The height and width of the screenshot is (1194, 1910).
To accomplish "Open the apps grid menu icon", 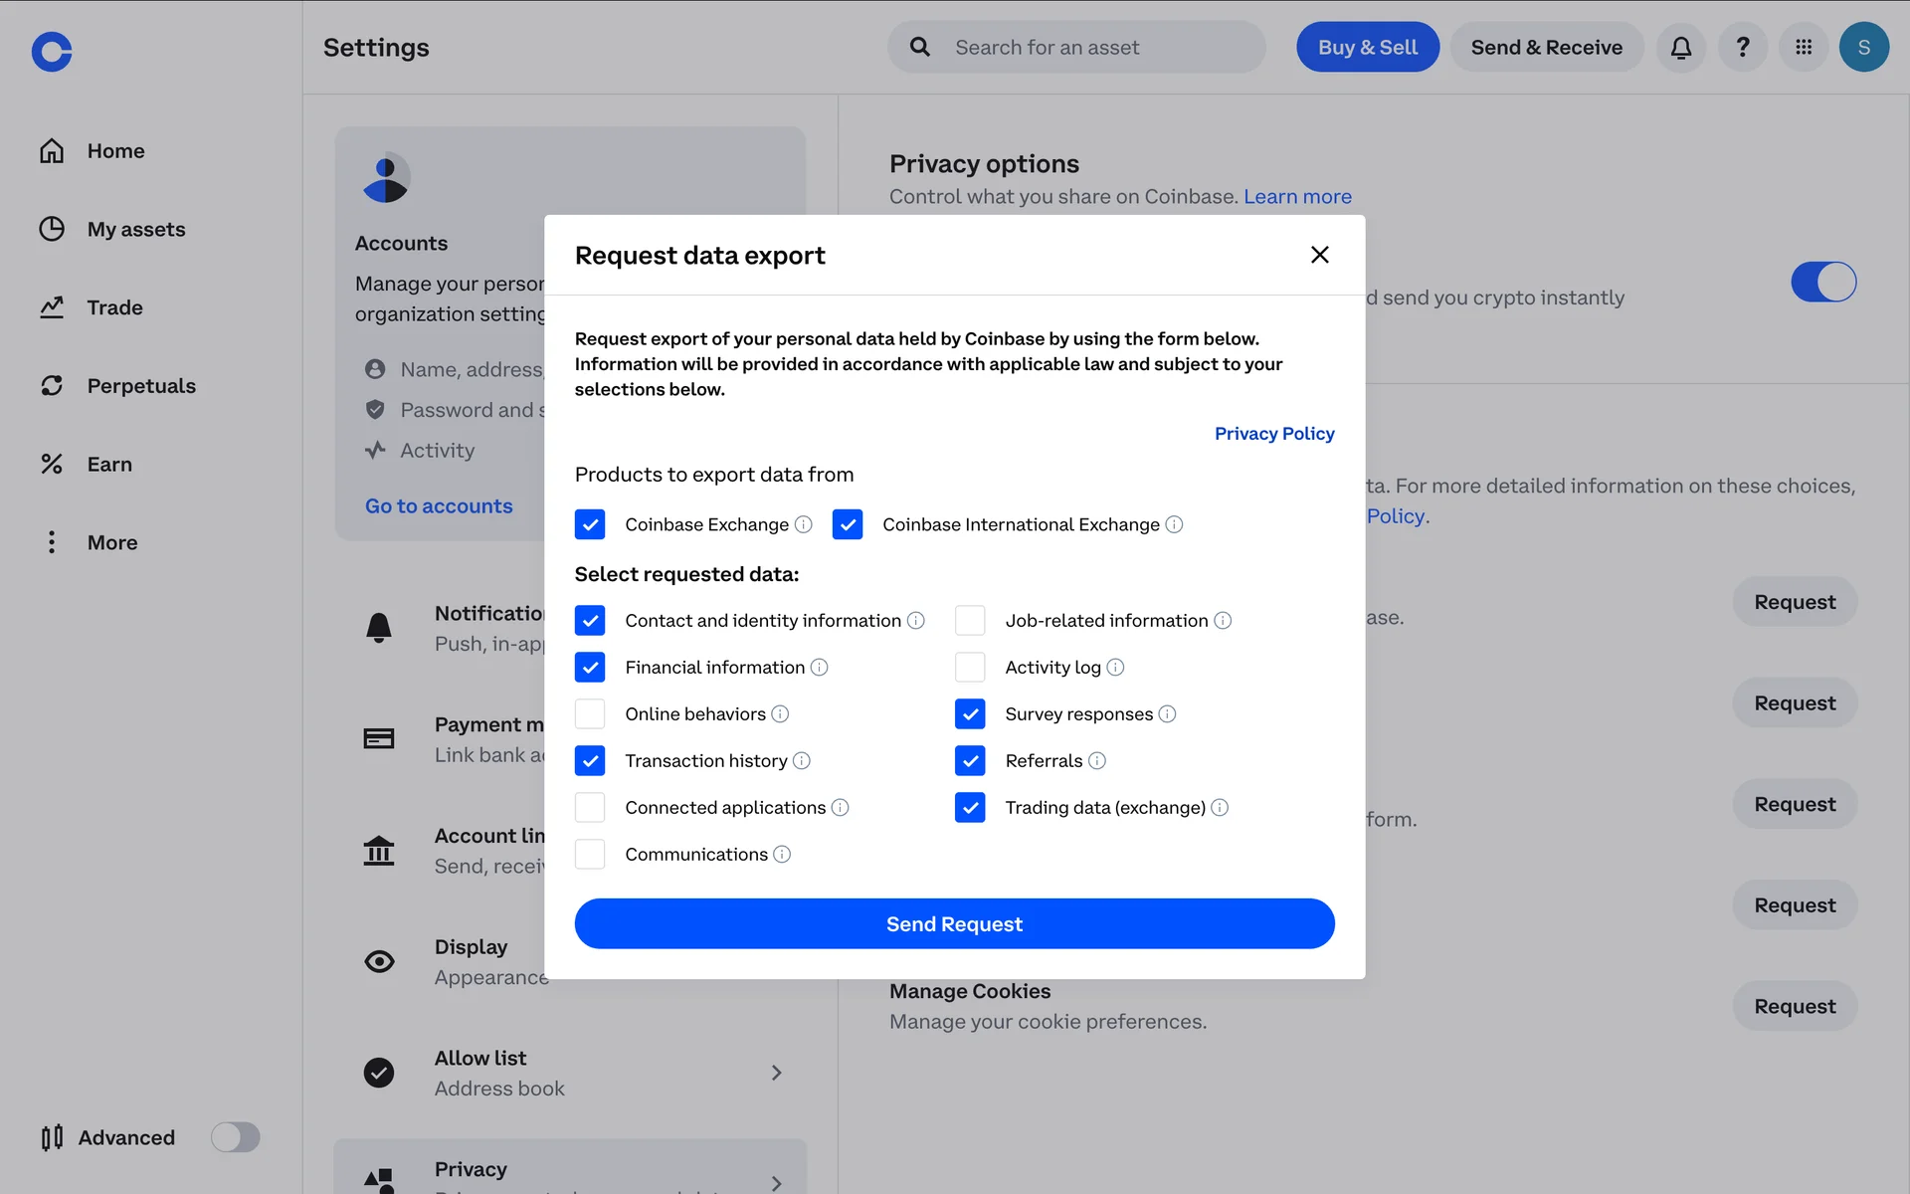I will [x=1804, y=48].
